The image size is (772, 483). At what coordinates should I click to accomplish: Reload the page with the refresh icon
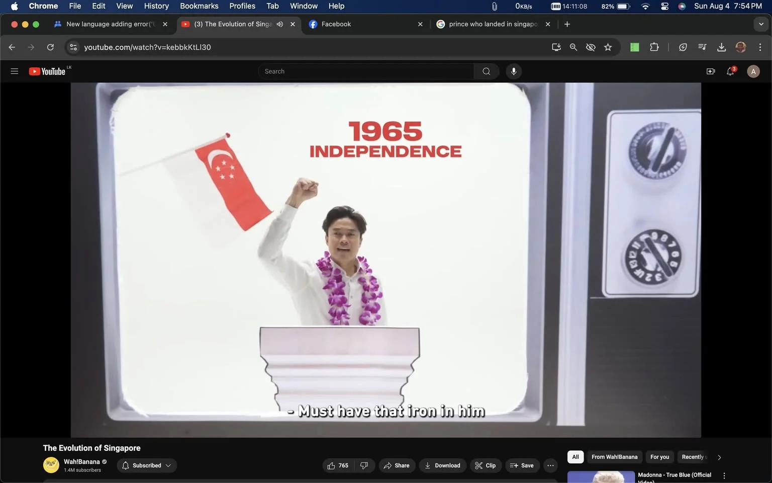tap(50, 47)
